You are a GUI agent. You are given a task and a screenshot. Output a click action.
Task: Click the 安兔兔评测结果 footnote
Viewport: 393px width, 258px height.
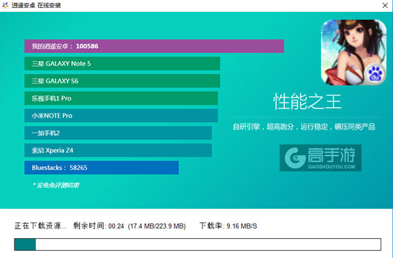[56, 185]
